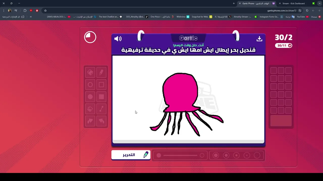The image size is (323, 181).
Task: Open the tab search dropdown arrow
Action: [320, 4]
